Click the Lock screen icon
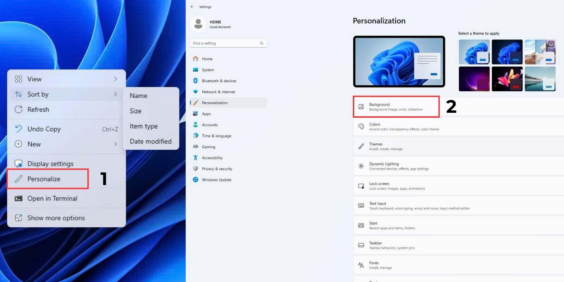Image resolution: width=564 pixels, height=282 pixels. pyautogui.click(x=361, y=186)
